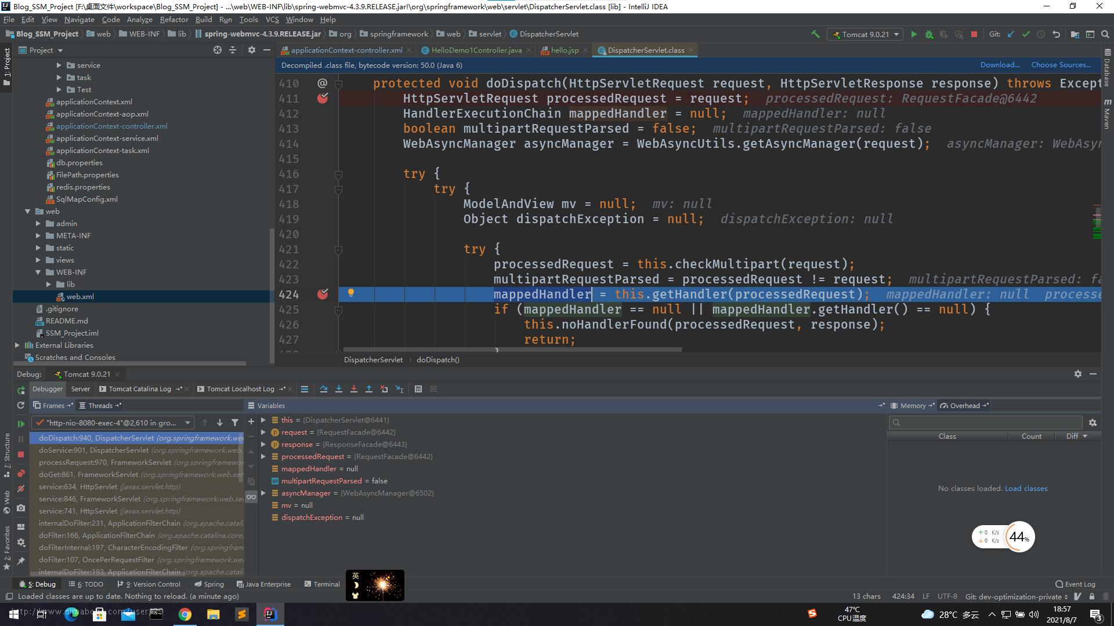Open the Terminal tool window button
1114x626 pixels.
click(x=322, y=584)
